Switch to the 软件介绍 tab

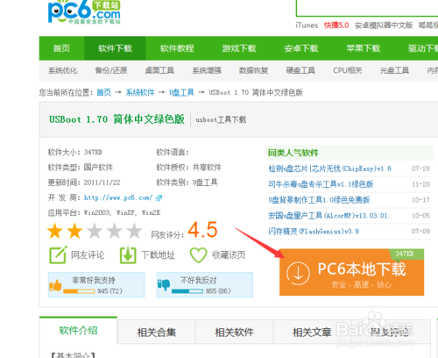tap(78, 331)
